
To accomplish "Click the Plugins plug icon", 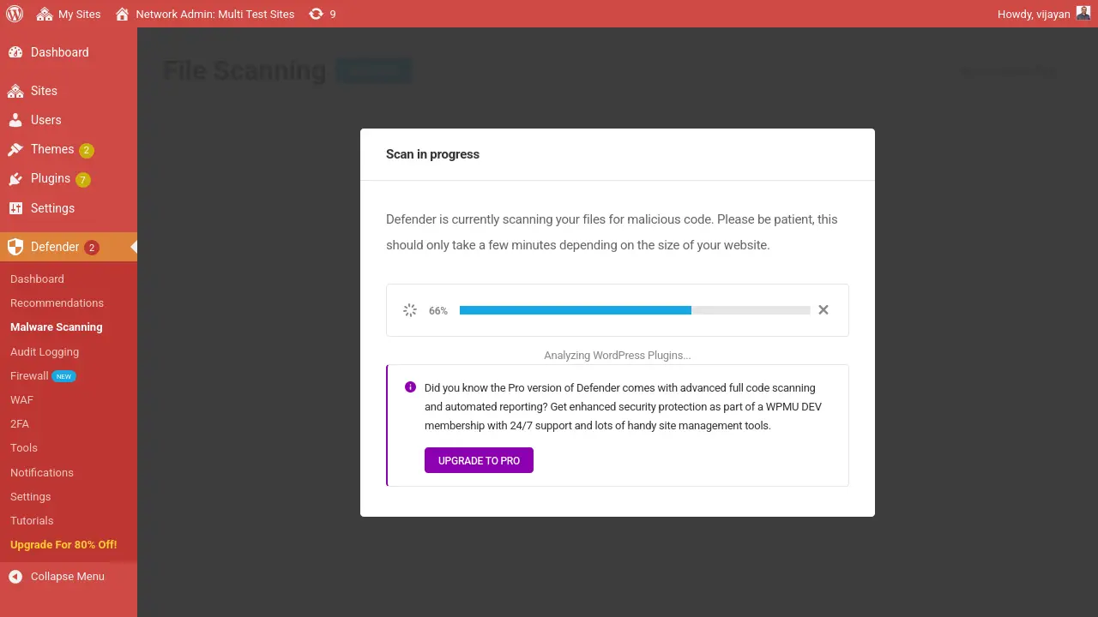I will click(15, 179).
